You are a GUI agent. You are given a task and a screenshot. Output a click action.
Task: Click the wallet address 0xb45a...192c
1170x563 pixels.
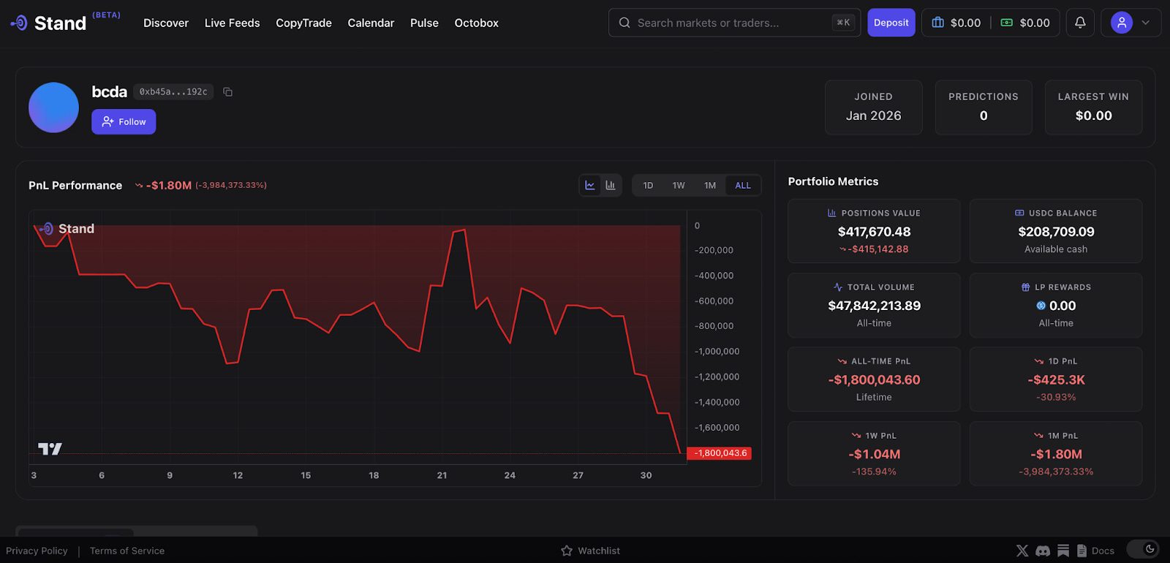173,91
